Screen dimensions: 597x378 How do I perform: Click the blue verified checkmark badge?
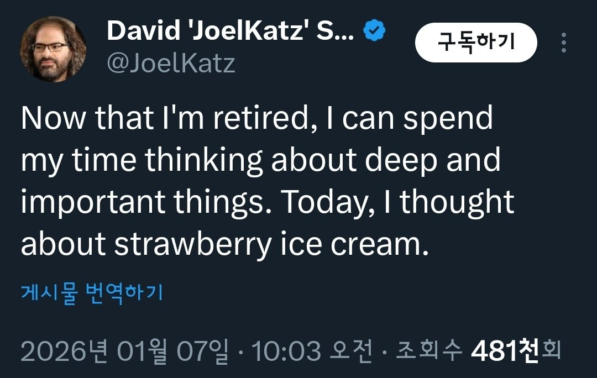pos(374,33)
